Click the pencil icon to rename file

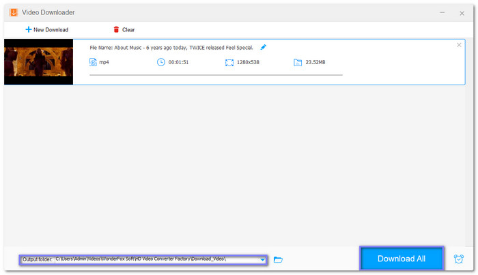pyautogui.click(x=264, y=47)
